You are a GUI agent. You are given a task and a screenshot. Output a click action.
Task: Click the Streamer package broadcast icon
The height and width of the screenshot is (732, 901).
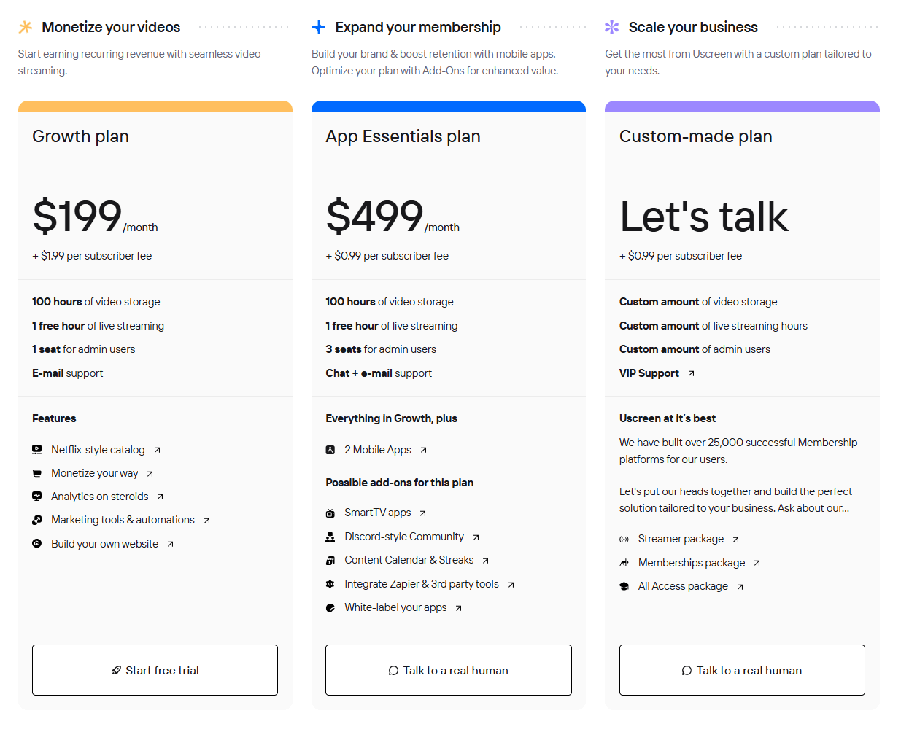(x=624, y=540)
